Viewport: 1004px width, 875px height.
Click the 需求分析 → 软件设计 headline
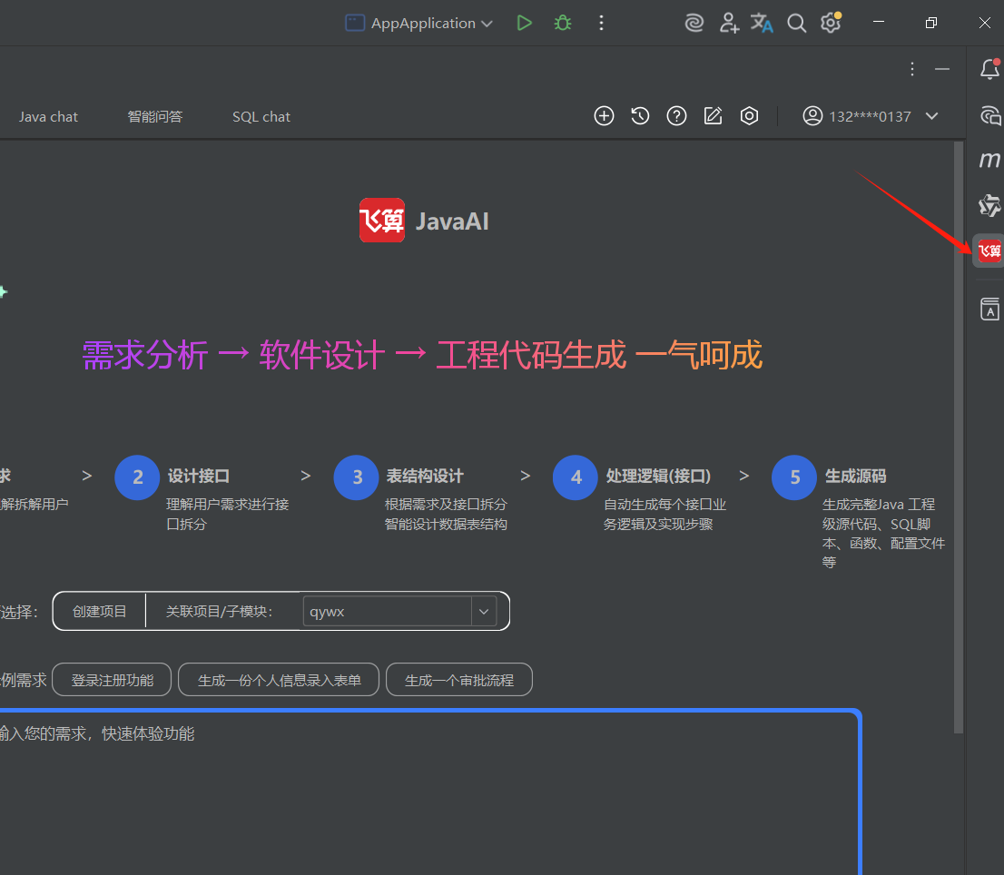click(x=423, y=355)
